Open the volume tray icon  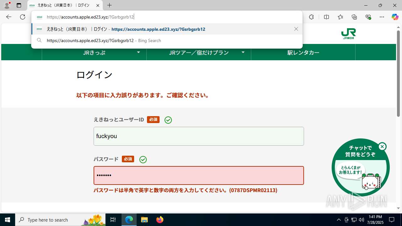click(361, 220)
